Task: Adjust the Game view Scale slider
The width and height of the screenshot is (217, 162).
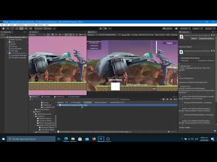Action: pyautogui.click(x=130, y=35)
